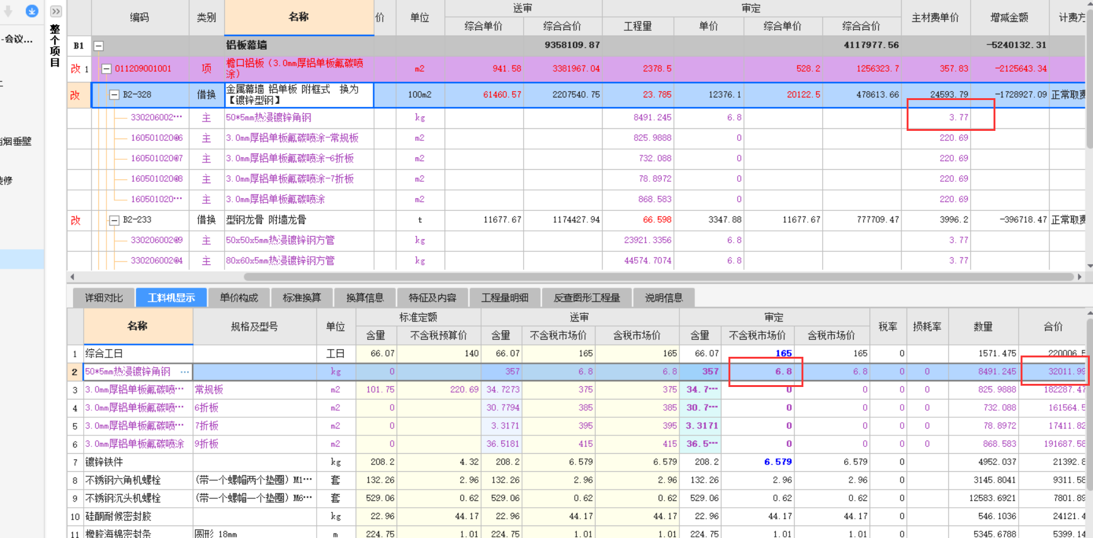
Task: Open the 单价构成 tab
Action: 239,298
